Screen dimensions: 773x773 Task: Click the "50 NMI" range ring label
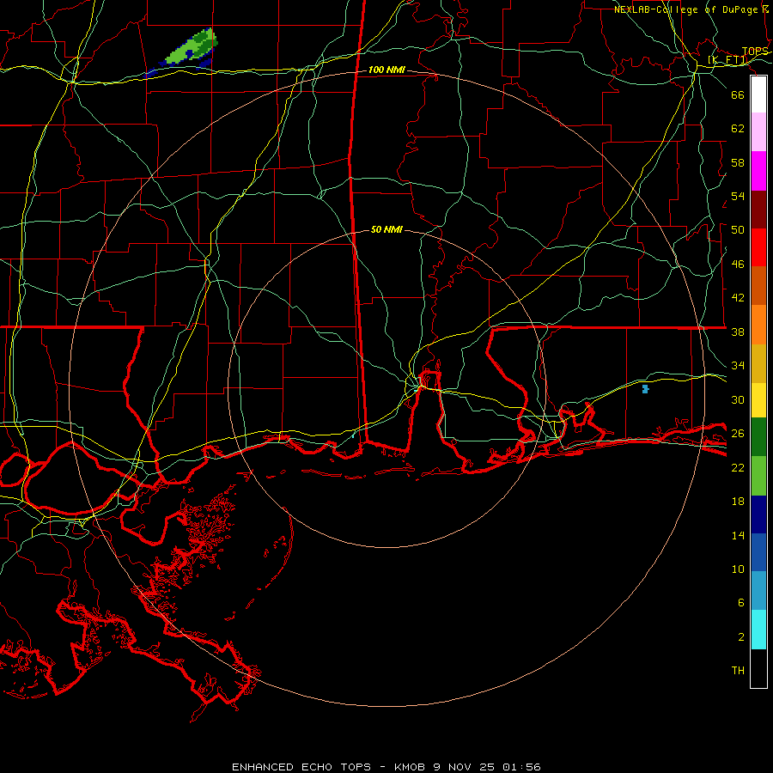pyautogui.click(x=386, y=229)
